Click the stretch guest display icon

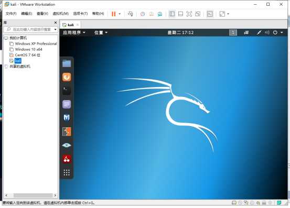(222, 14)
